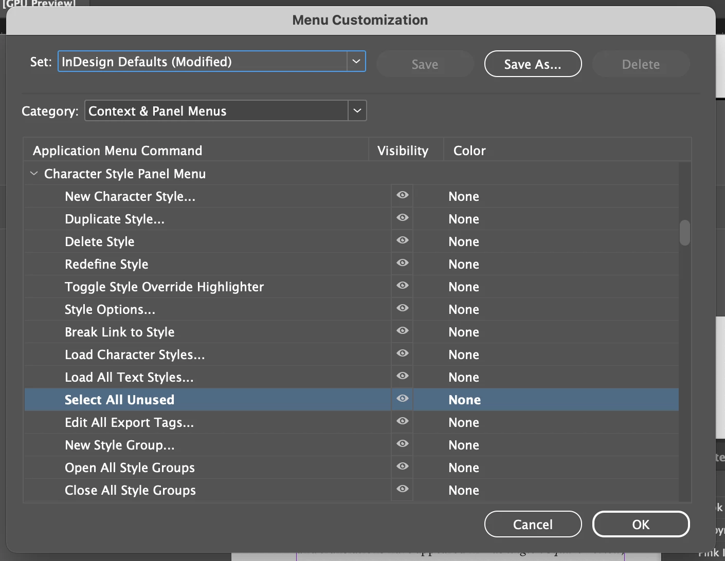Image resolution: width=725 pixels, height=561 pixels.
Task: Toggle visibility eye for Open All Style Groups
Action: pos(403,466)
